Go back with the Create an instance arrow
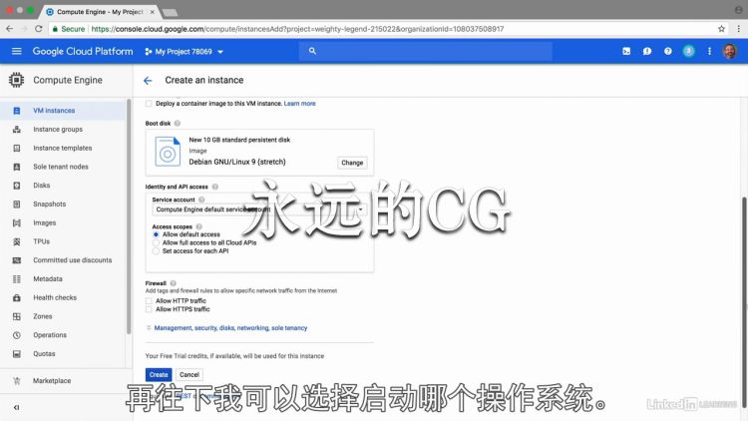Viewport: 748px width, 421px height. pos(148,80)
